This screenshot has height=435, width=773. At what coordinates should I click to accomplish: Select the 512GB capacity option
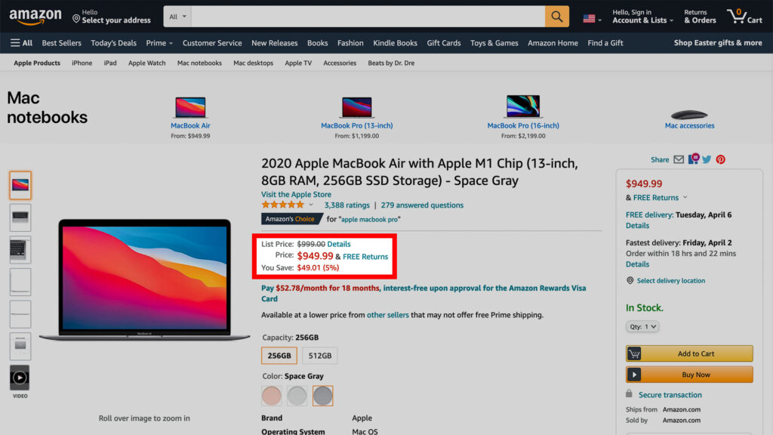point(321,355)
